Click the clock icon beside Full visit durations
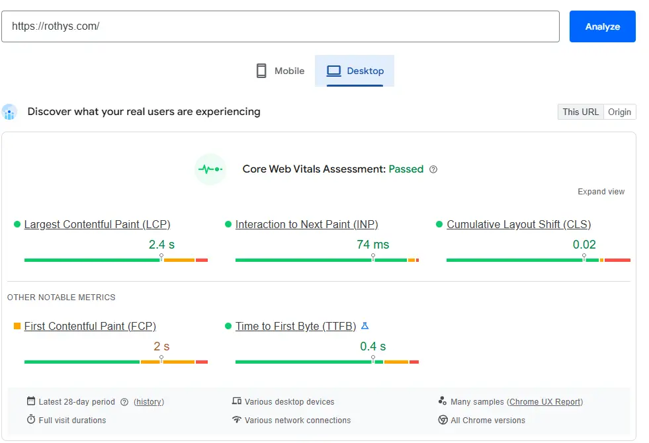Screen dimensions: 649x443 coord(30,421)
